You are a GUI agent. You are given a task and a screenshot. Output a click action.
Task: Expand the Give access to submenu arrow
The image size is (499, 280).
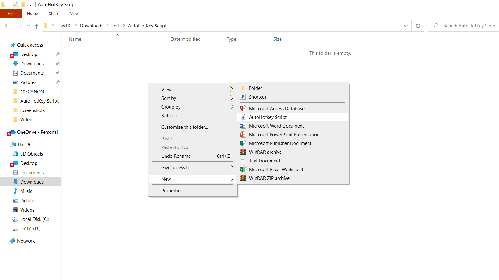point(232,167)
